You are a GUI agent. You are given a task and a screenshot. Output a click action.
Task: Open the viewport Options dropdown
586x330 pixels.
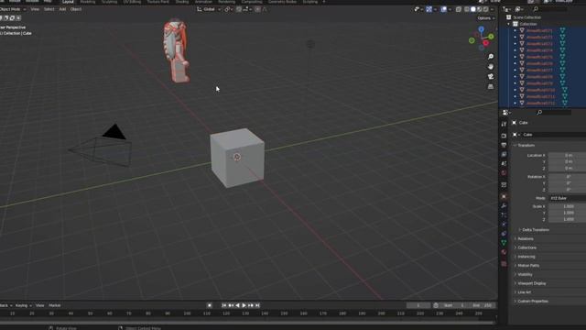[486, 18]
